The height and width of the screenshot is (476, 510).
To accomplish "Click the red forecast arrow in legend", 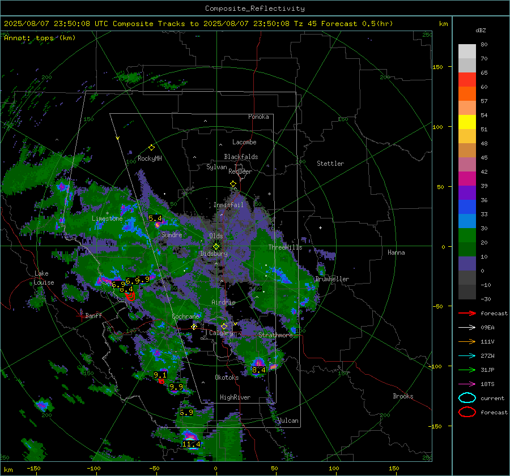I will [x=467, y=313].
